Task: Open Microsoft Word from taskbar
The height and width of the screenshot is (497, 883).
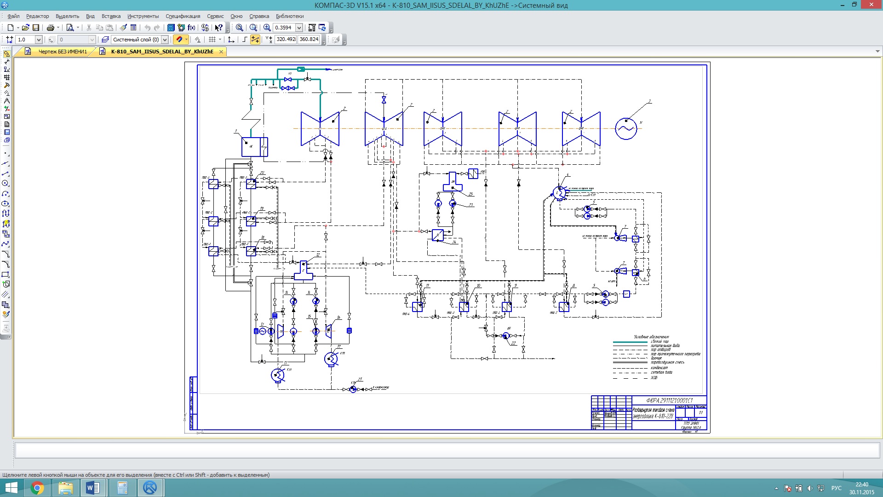Action: click(93, 488)
